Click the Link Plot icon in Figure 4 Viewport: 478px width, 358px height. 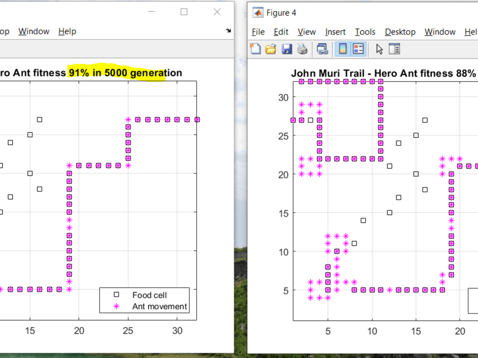click(322, 49)
